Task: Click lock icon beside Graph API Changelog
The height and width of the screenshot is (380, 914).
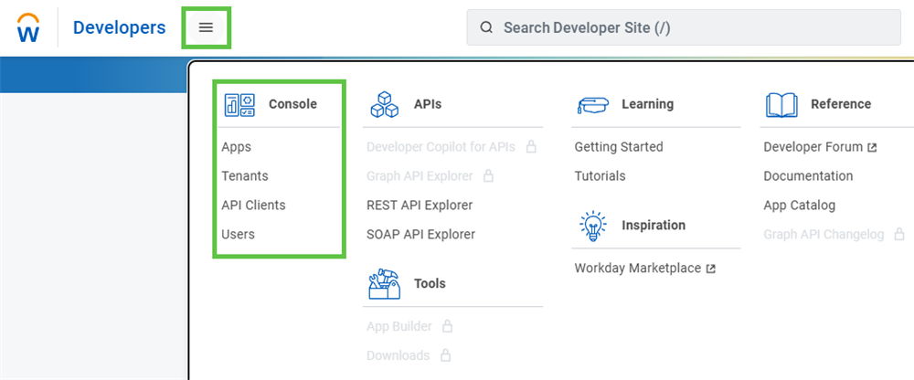Action: point(899,234)
